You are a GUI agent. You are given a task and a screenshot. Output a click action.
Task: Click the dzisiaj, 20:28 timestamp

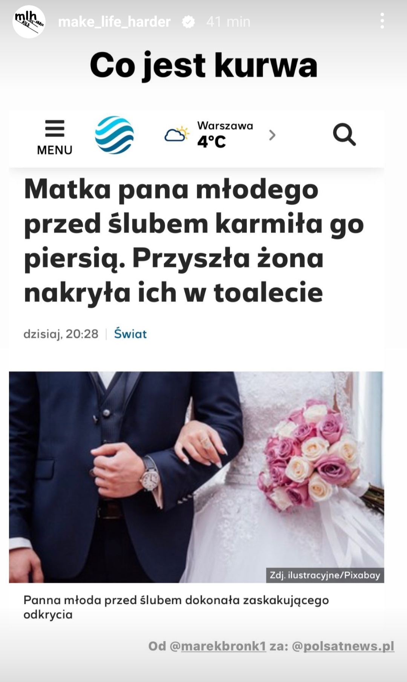(61, 334)
